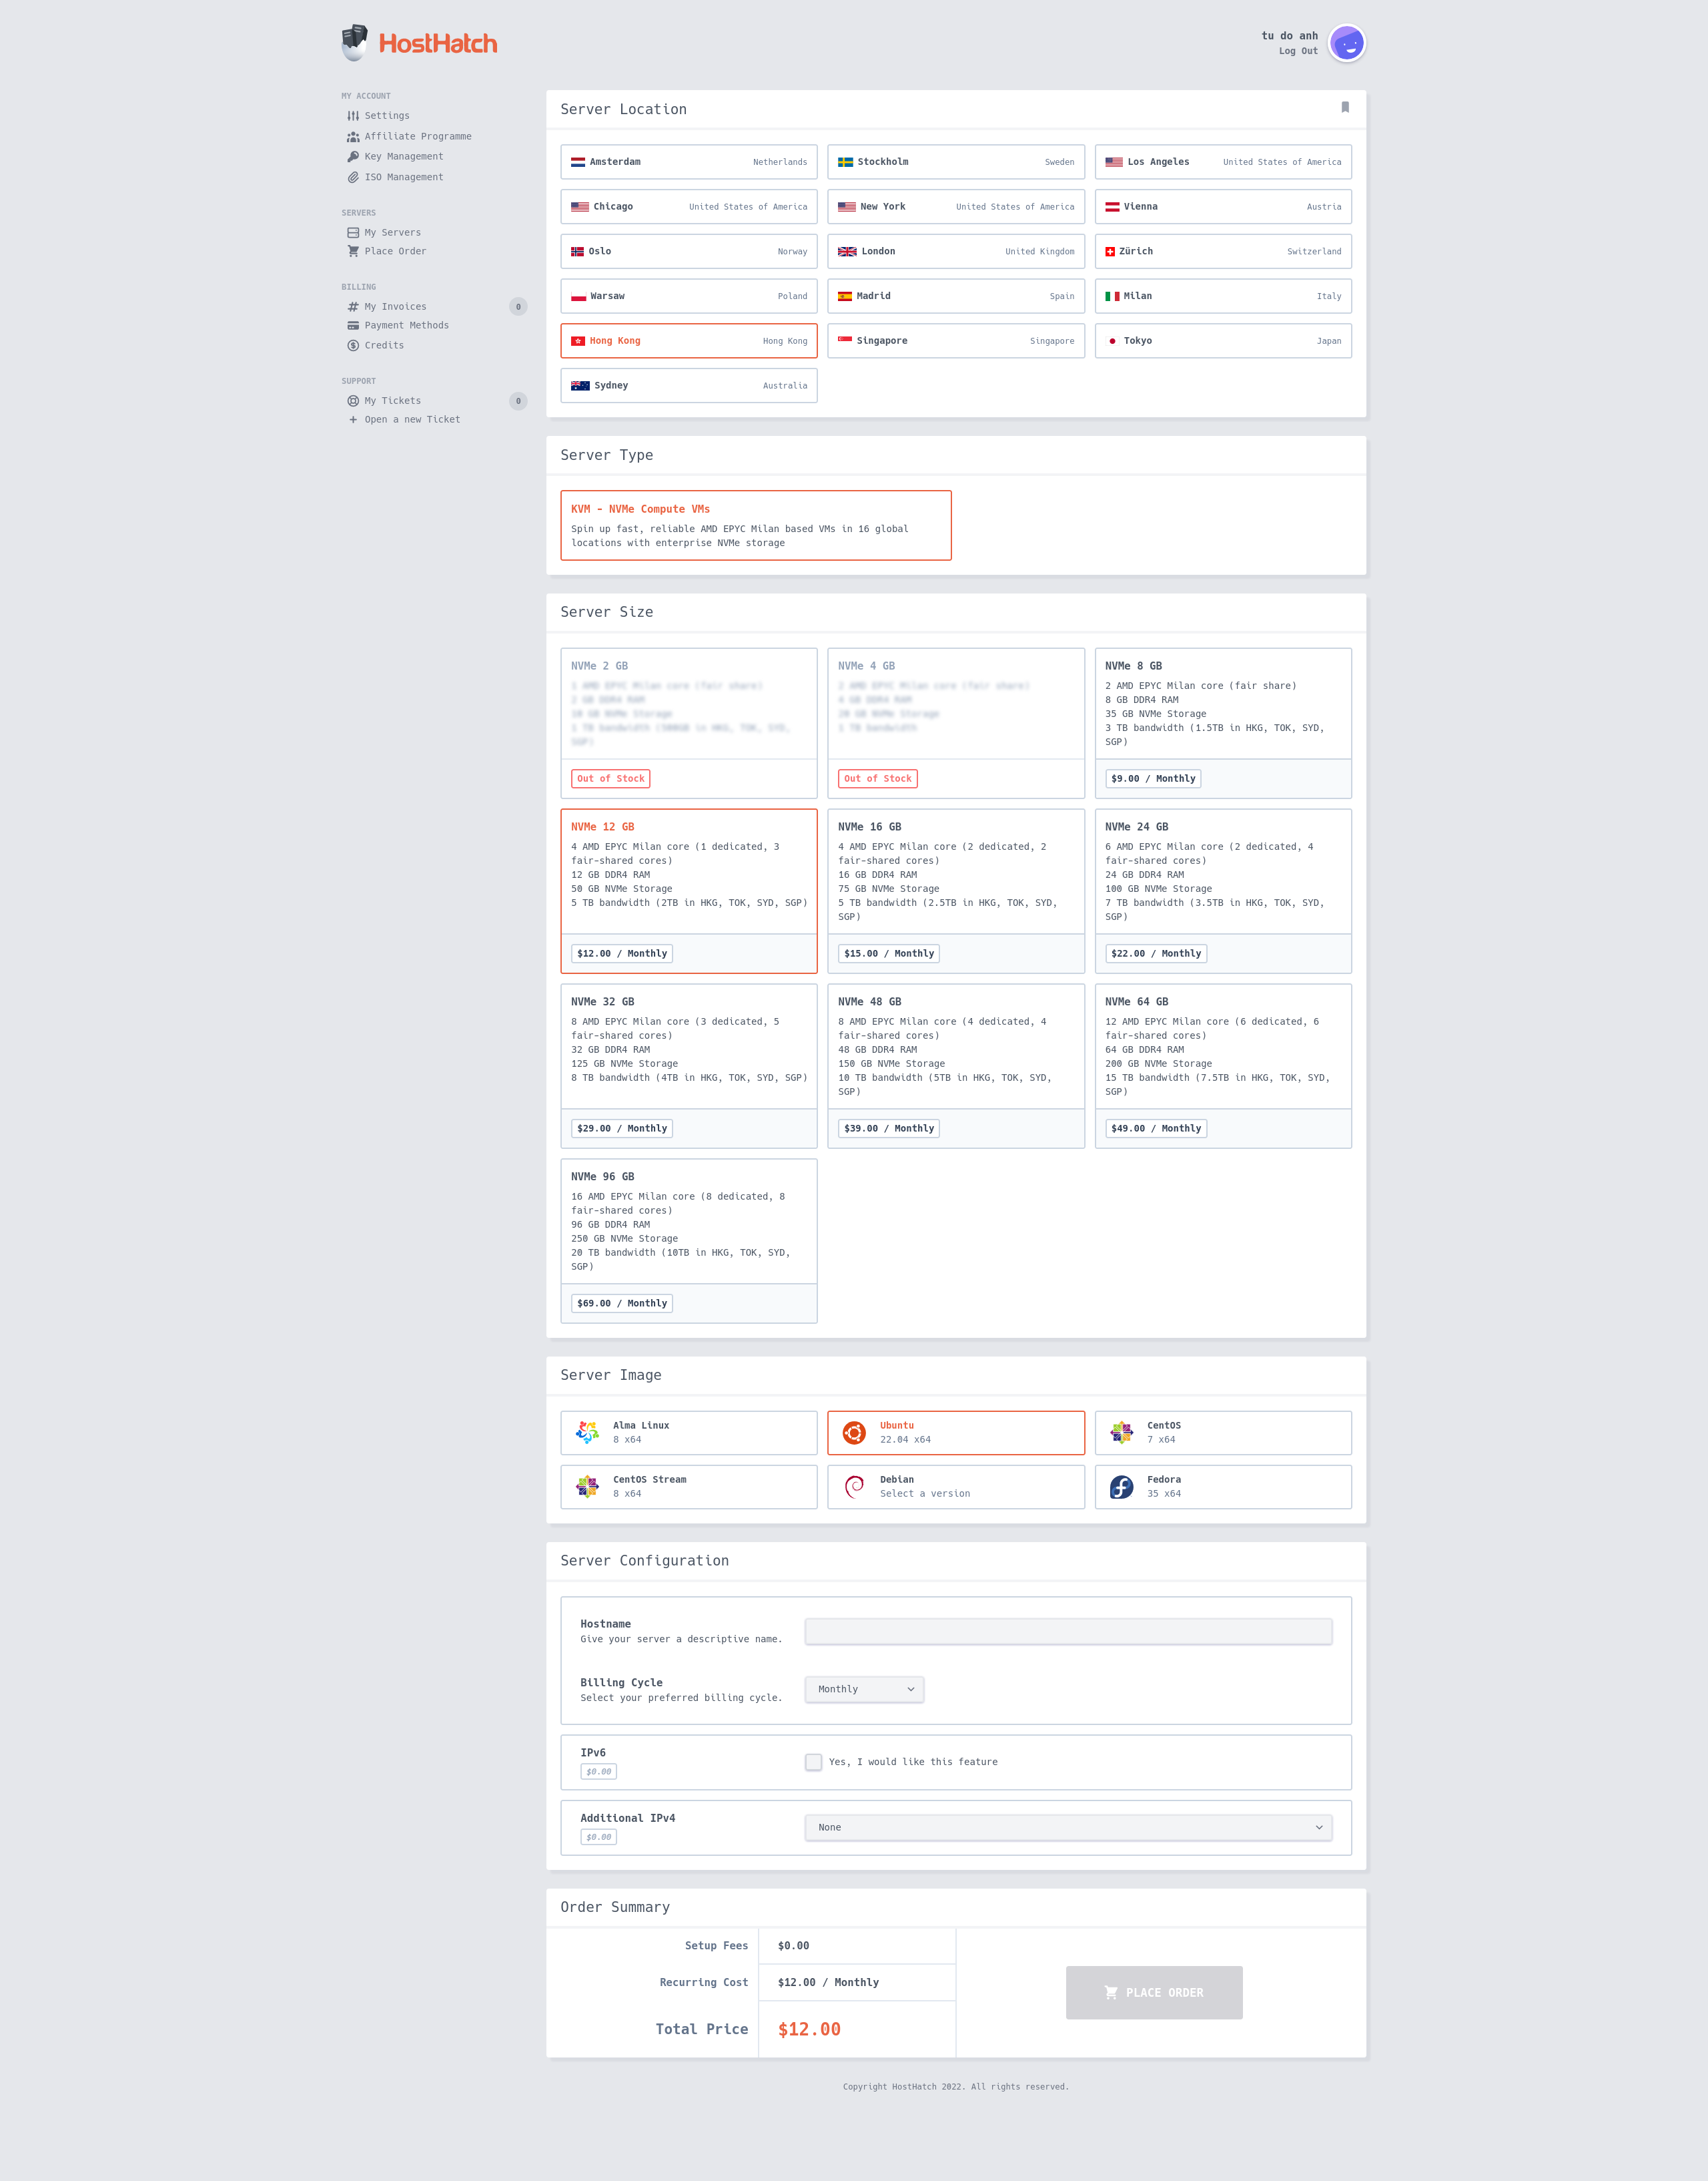The width and height of the screenshot is (1708, 2181).
Task: Click the CentOS 7 logo icon
Action: point(1121,1433)
